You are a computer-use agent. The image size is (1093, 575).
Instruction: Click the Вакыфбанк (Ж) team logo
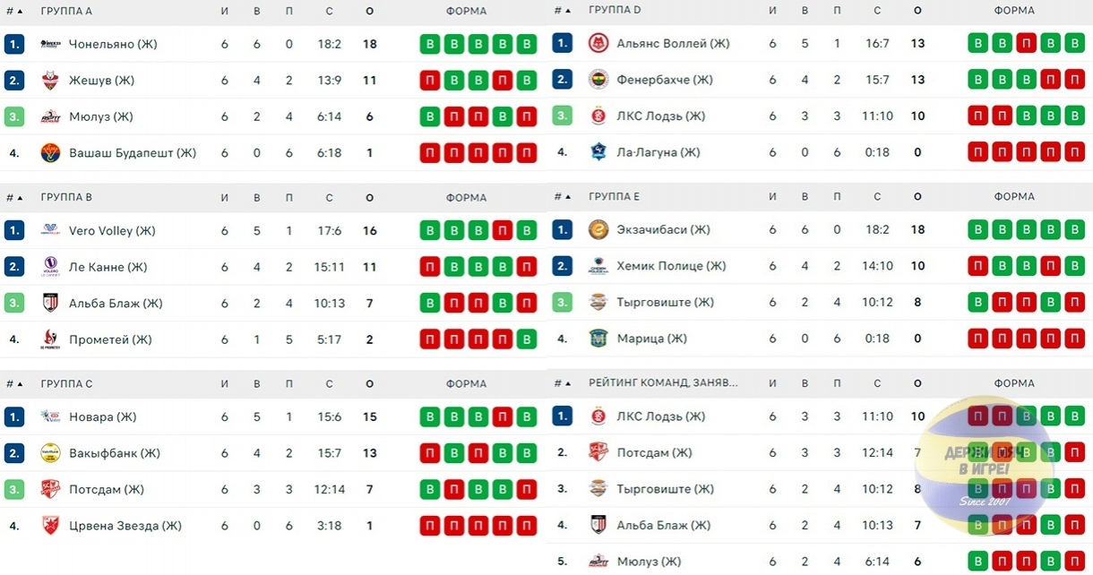50,453
